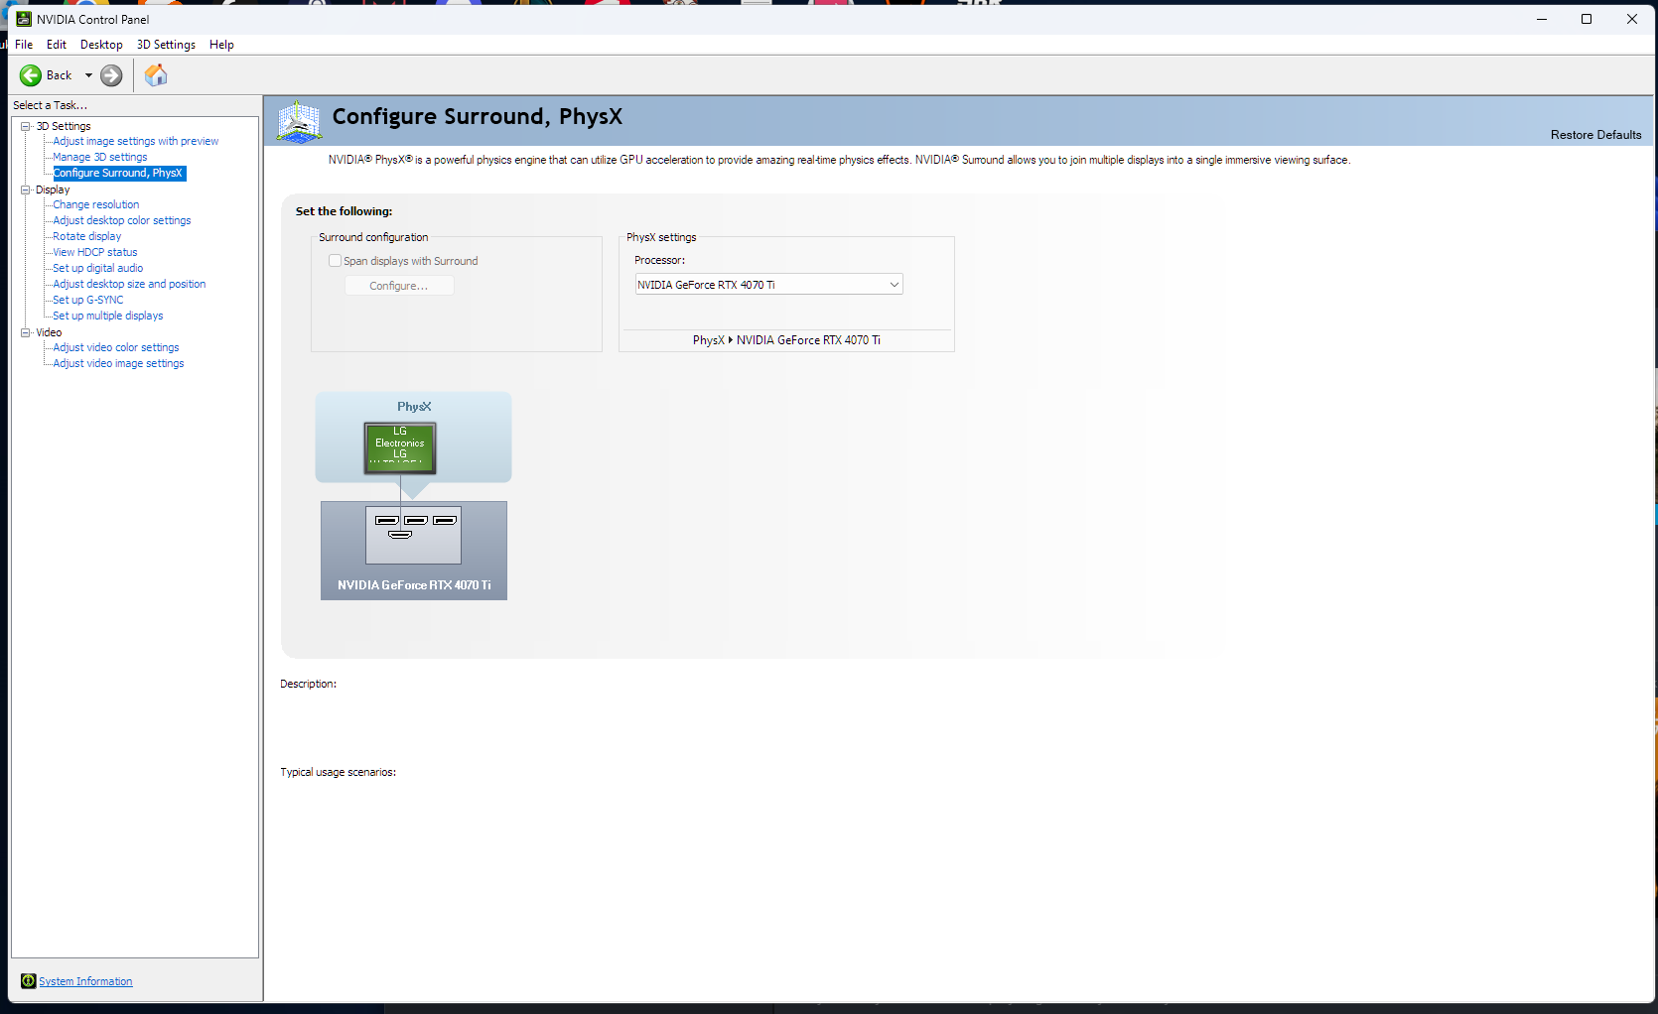Open Set up digital audio
The width and height of the screenshot is (1658, 1014).
[98, 268]
